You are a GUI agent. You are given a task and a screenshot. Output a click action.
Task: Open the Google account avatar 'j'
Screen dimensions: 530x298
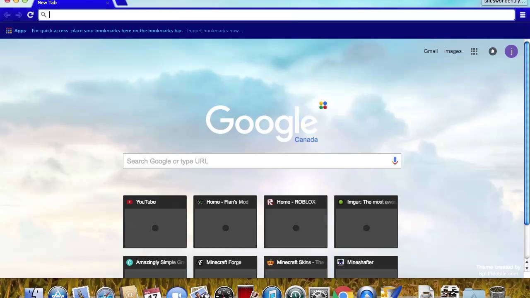coord(511,51)
